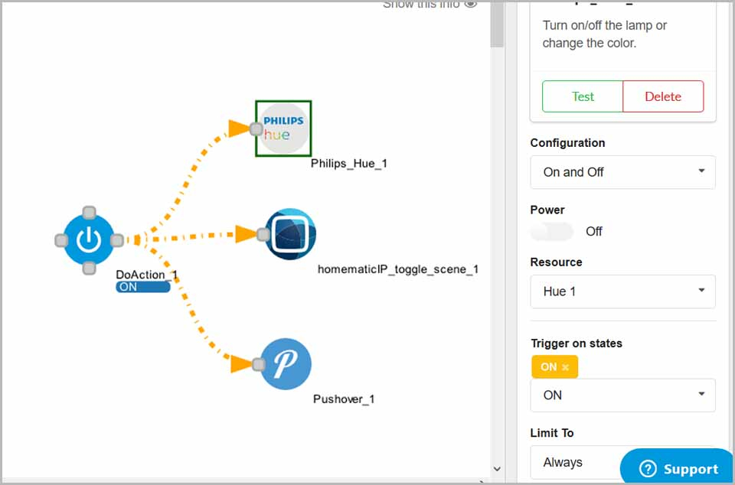This screenshot has height=485, width=735.
Task: Click the arrowhead pointing to homematicIP node
Action: 246,234
